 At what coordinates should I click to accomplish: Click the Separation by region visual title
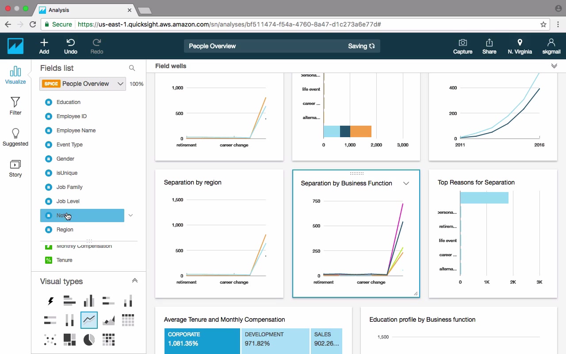click(193, 182)
